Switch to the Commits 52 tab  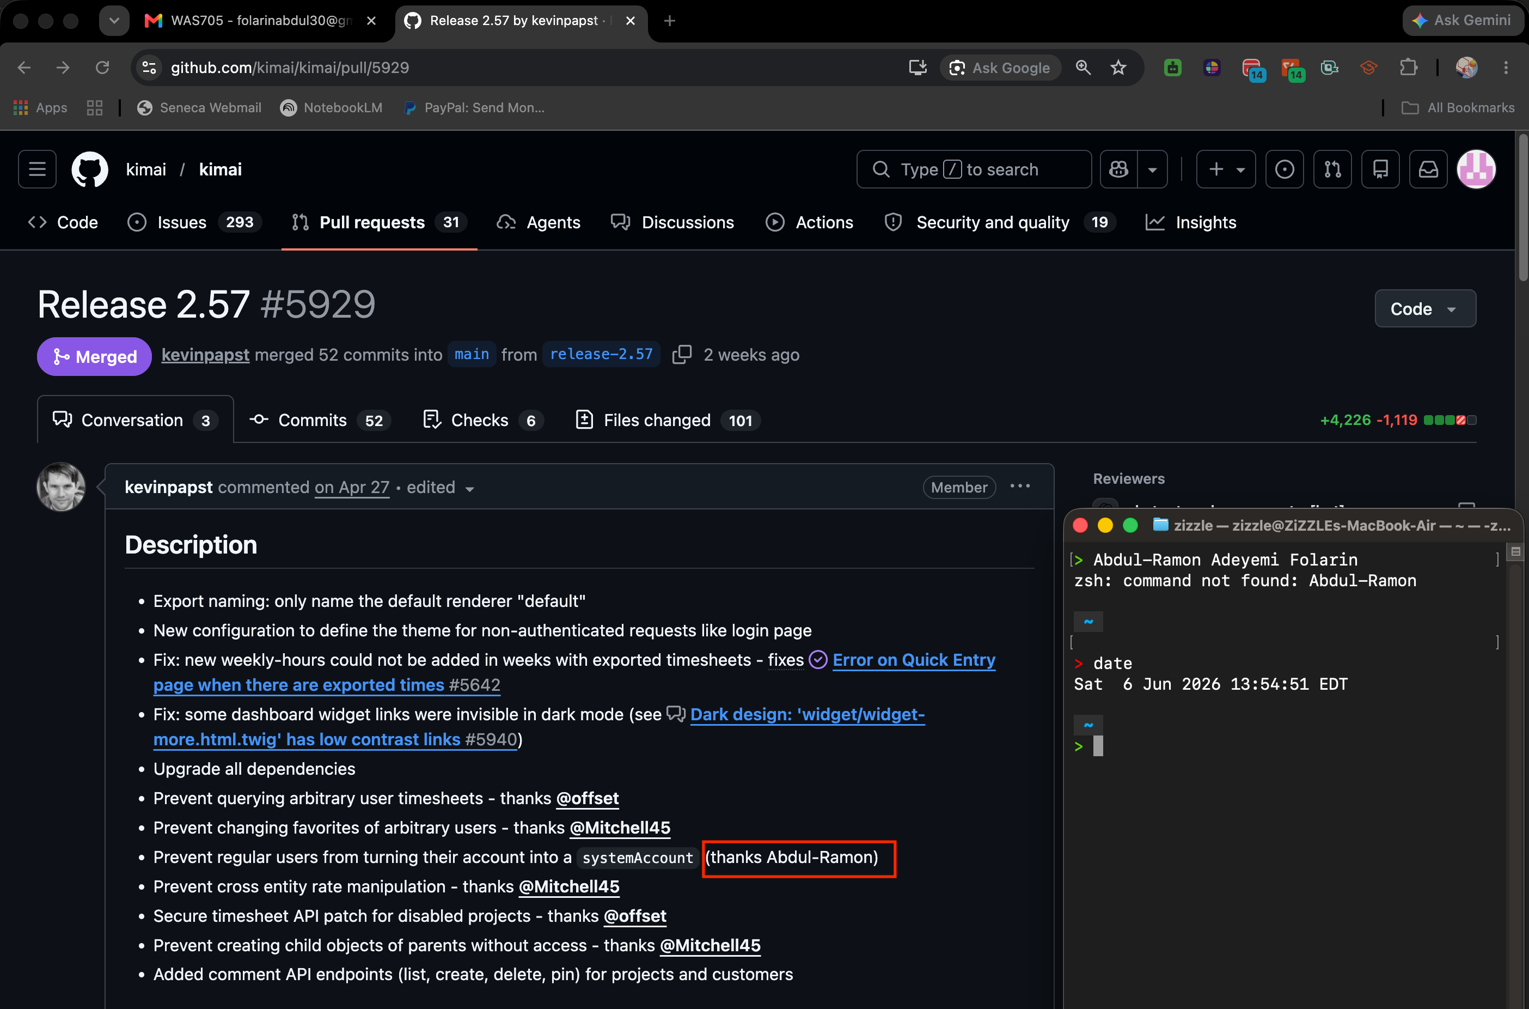click(320, 420)
